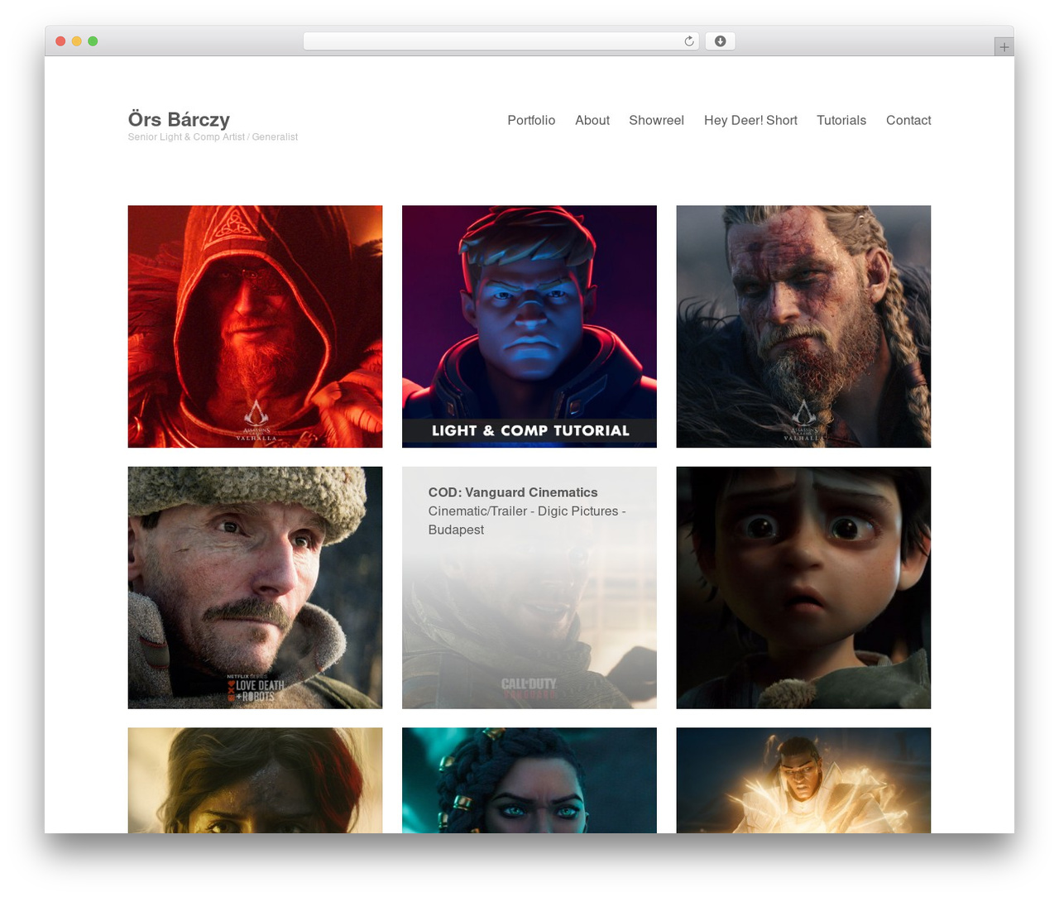
Task: Open the Contact page
Action: tap(908, 120)
